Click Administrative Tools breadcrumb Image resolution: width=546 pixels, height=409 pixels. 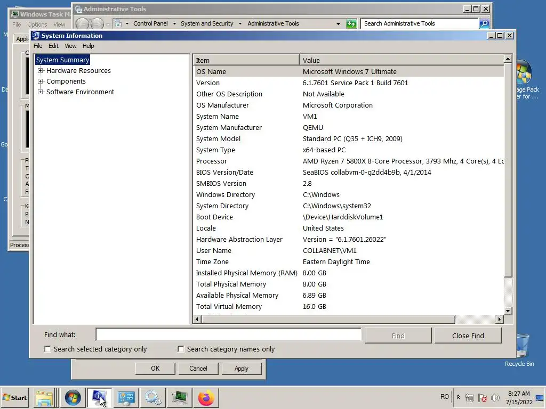[273, 23]
